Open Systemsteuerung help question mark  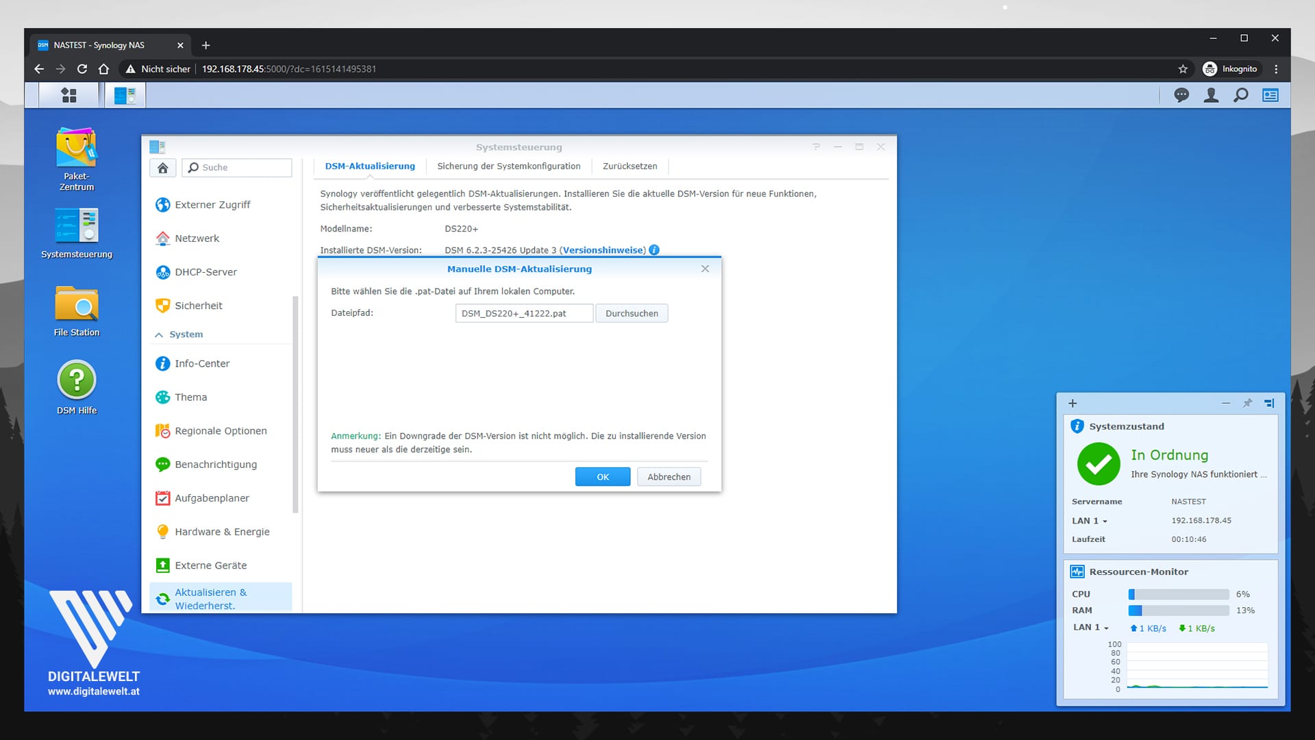pyautogui.click(x=816, y=147)
